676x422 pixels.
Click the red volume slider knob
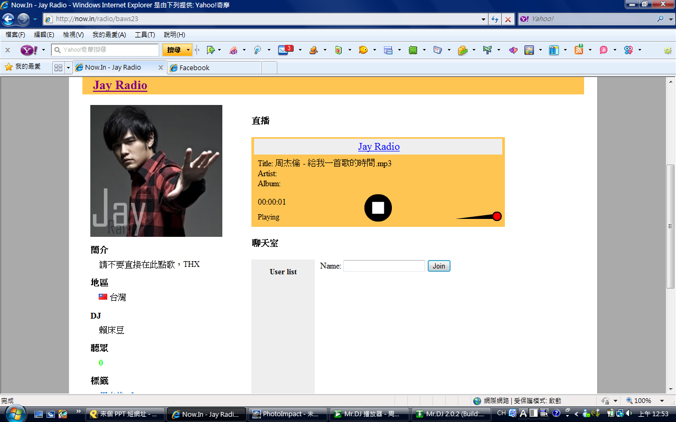(496, 216)
